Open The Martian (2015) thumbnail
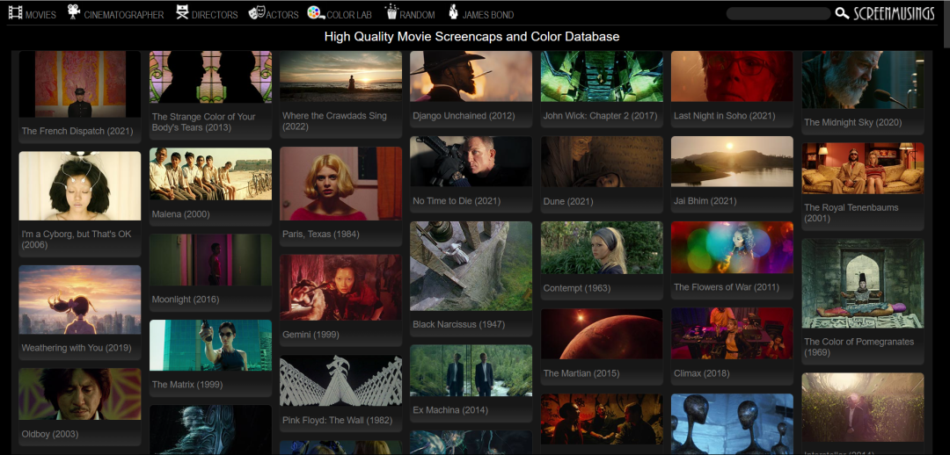The image size is (950, 455). click(x=602, y=334)
